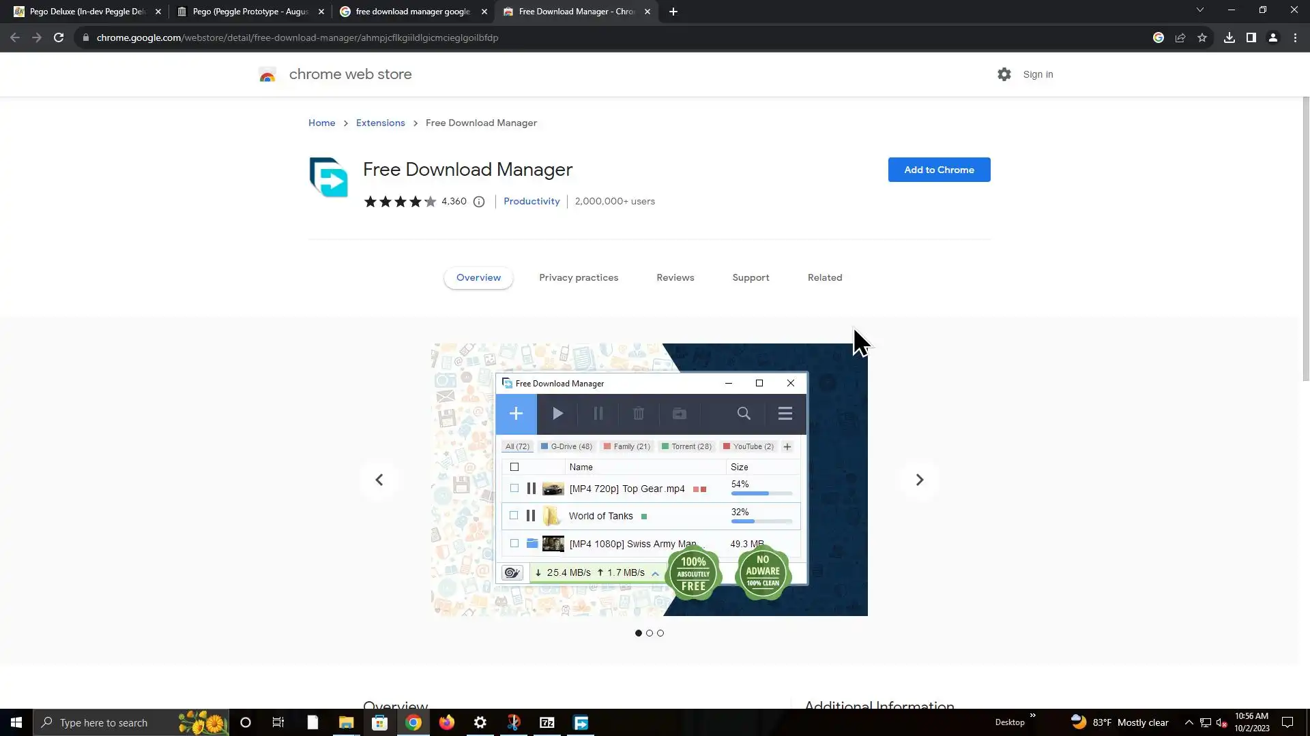Click the Free Download Manager screenshot
Screen dimensions: 1310x736
tap(649, 479)
